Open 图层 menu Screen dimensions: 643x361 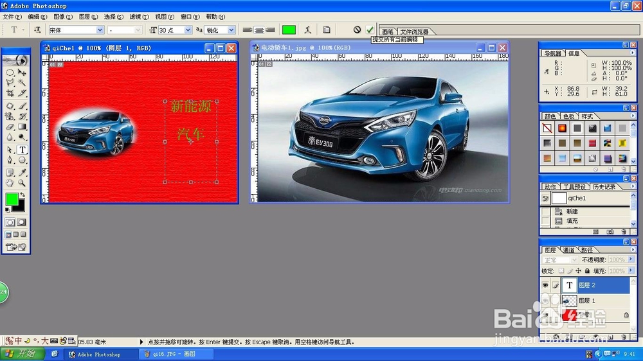88,17
